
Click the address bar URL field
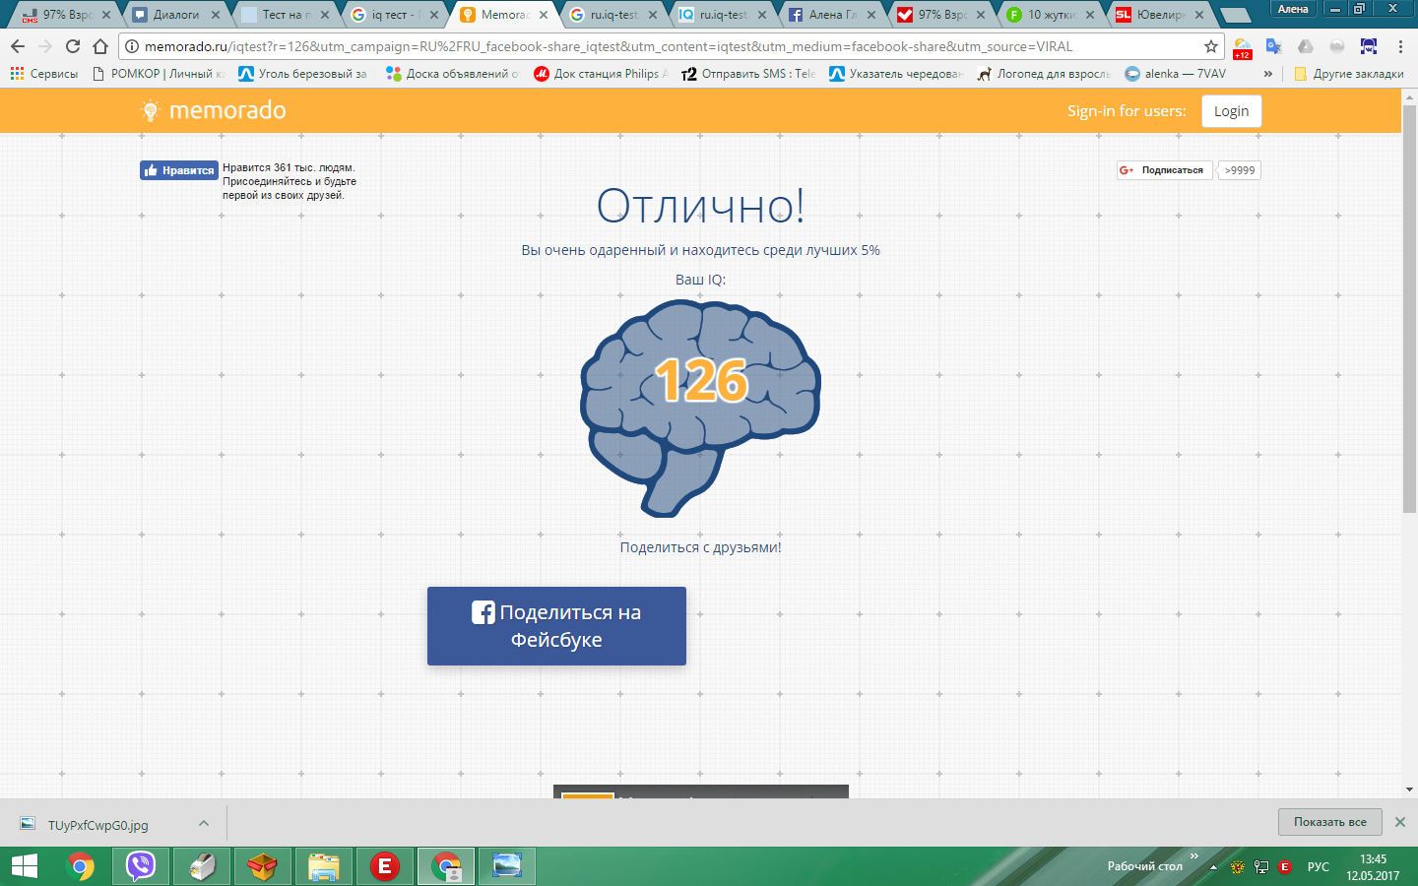[670, 46]
